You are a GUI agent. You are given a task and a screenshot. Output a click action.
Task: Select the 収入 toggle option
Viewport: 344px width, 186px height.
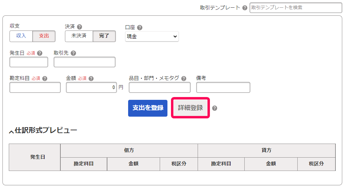(21, 36)
